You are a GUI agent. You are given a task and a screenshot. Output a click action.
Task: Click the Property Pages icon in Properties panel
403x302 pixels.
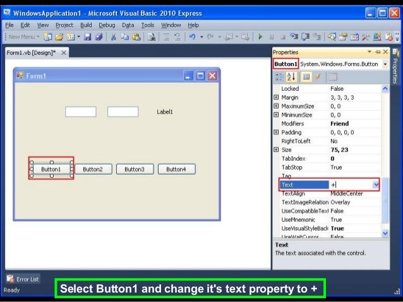coord(333,77)
